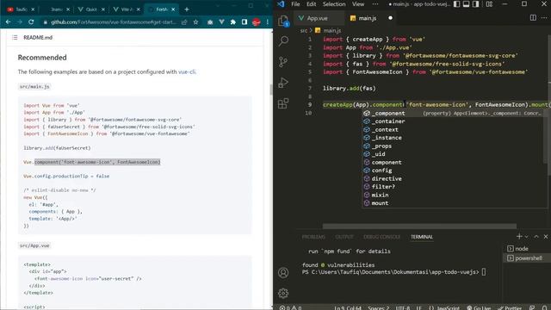Open the Chrome Extensions puzzle icon
Viewport: 551px width, 310px height.
click(233, 22)
